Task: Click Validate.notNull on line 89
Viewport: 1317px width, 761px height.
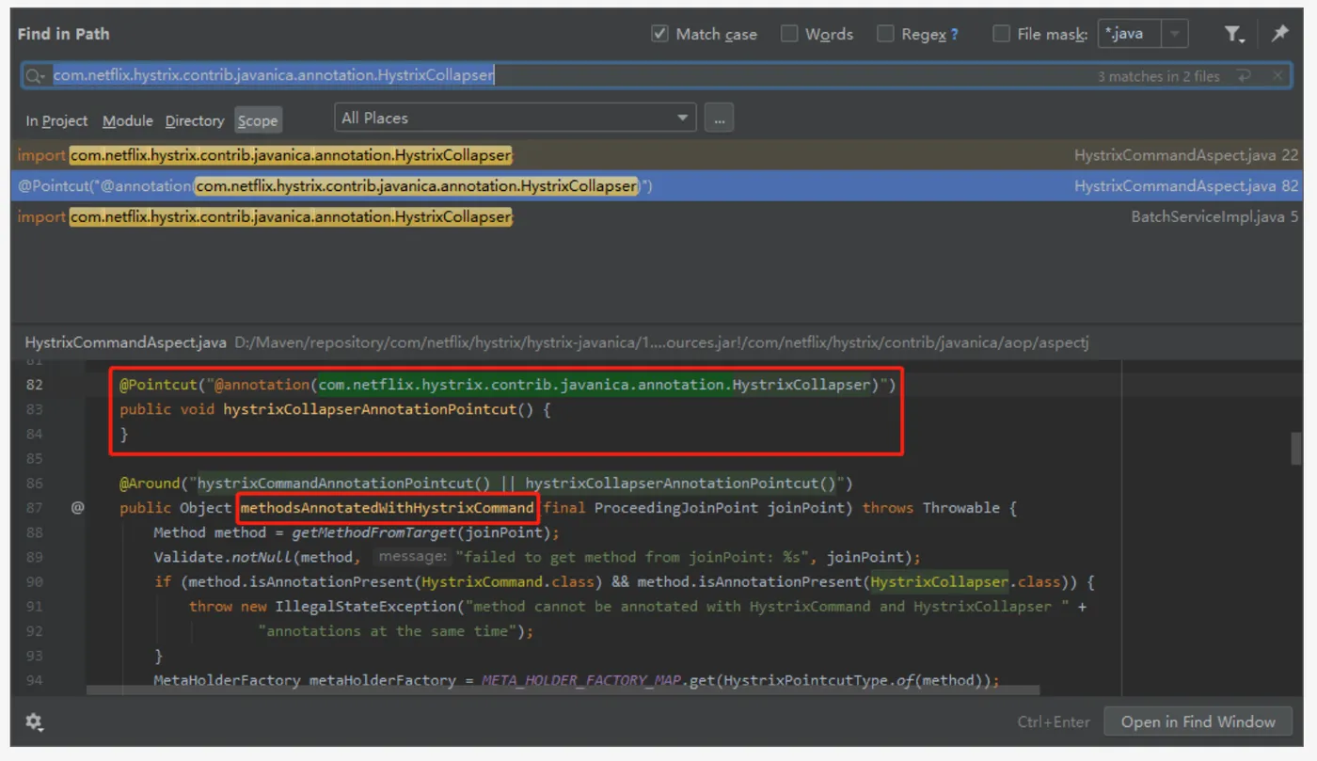Action: coord(223,557)
